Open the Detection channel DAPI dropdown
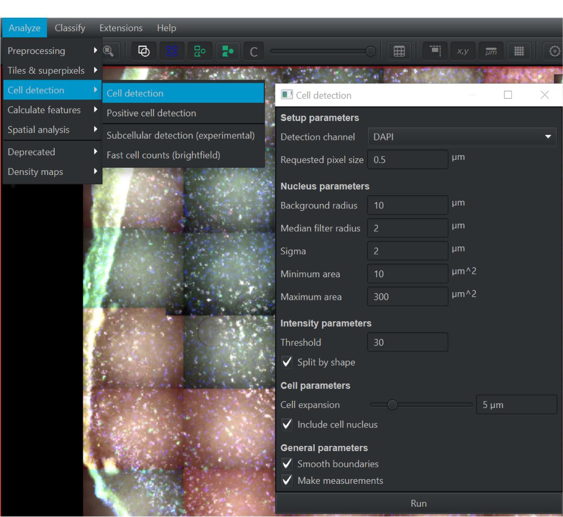 coord(462,137)
